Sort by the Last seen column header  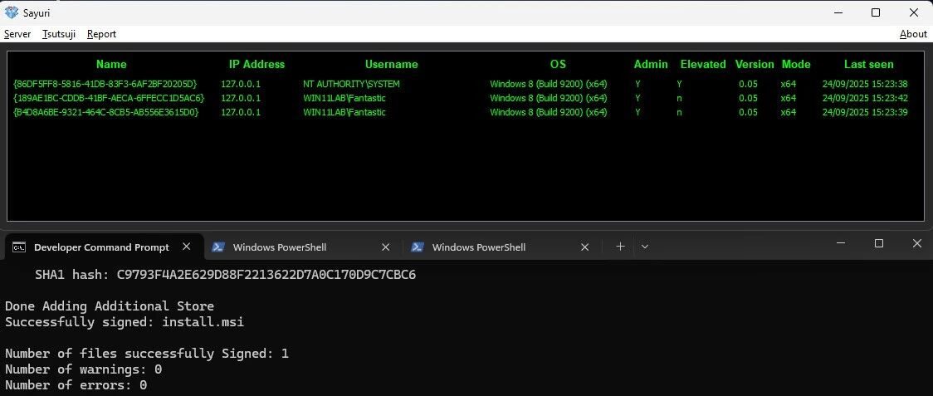[x=869, y=64]
